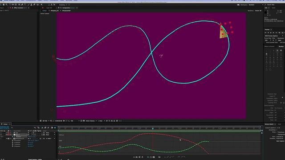Play the preview in Preview panel
The width and height of the screenshot is (285, 160).
click(271, 32)
